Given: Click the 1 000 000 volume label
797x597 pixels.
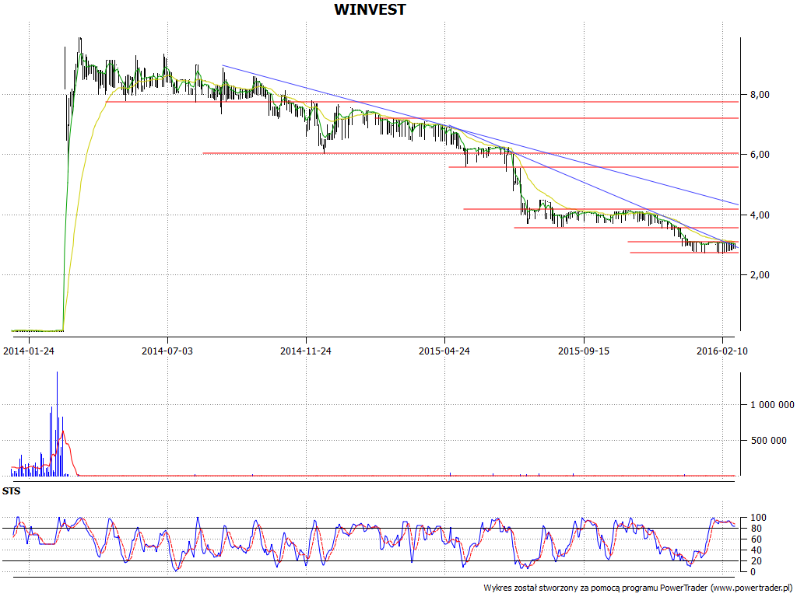Looking at the screenshot, I should pos(772,404).
